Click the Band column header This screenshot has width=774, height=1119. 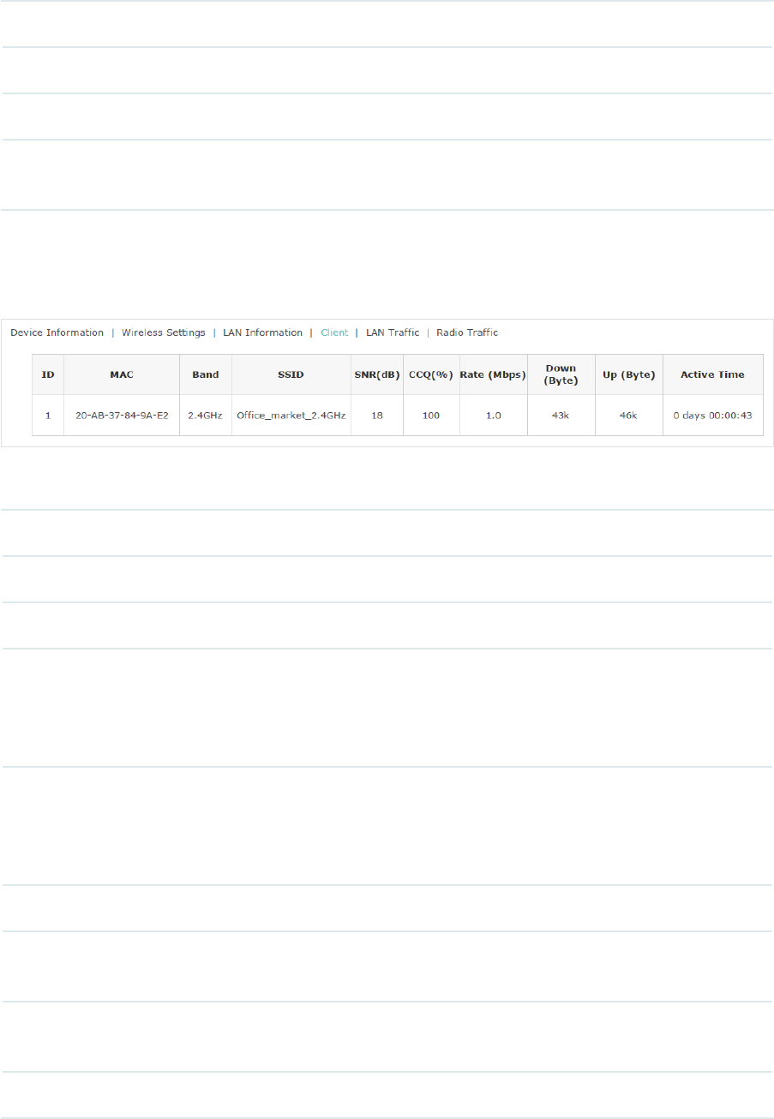tap(206, 374)
